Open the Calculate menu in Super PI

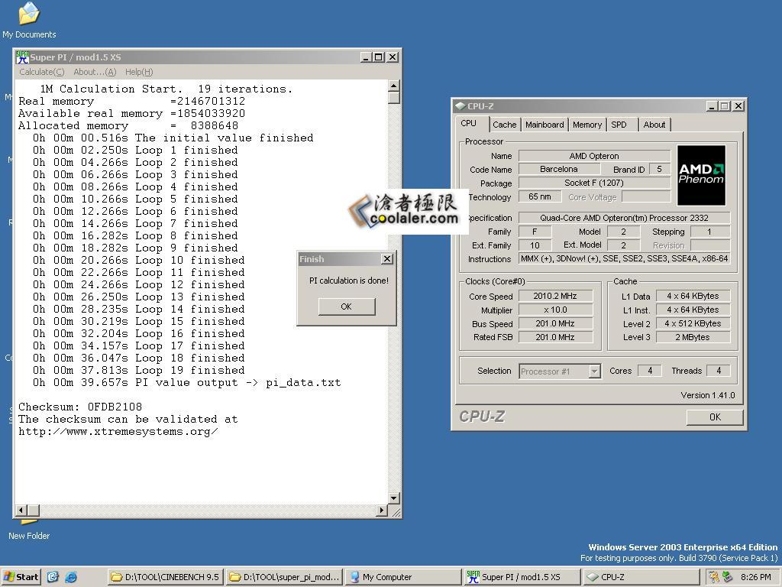coord(41,72)
